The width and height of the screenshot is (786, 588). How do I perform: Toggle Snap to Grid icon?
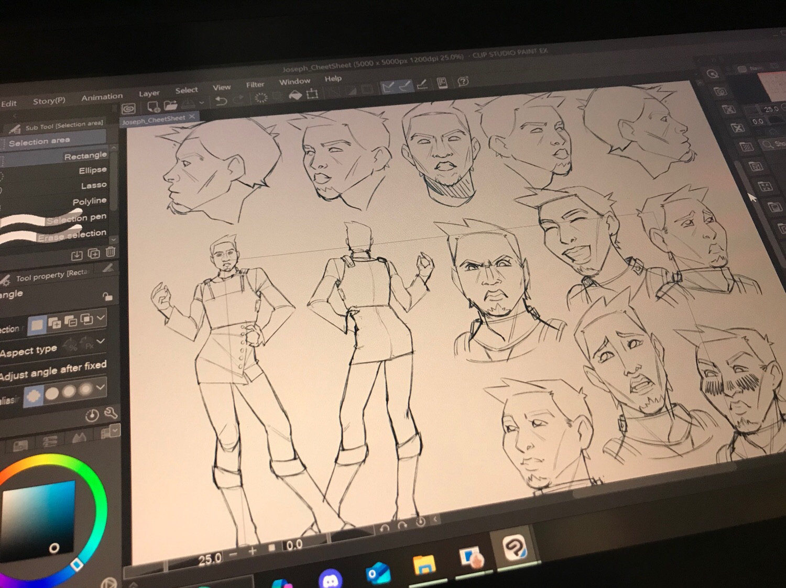[x=422, y=84]
